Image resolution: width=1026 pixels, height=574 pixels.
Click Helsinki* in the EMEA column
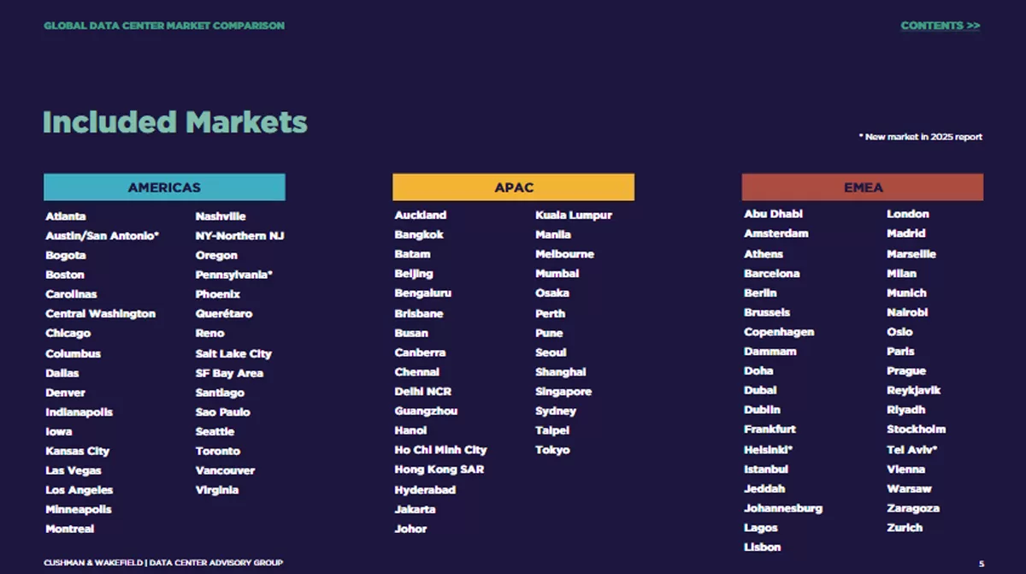tap(769, 449)
